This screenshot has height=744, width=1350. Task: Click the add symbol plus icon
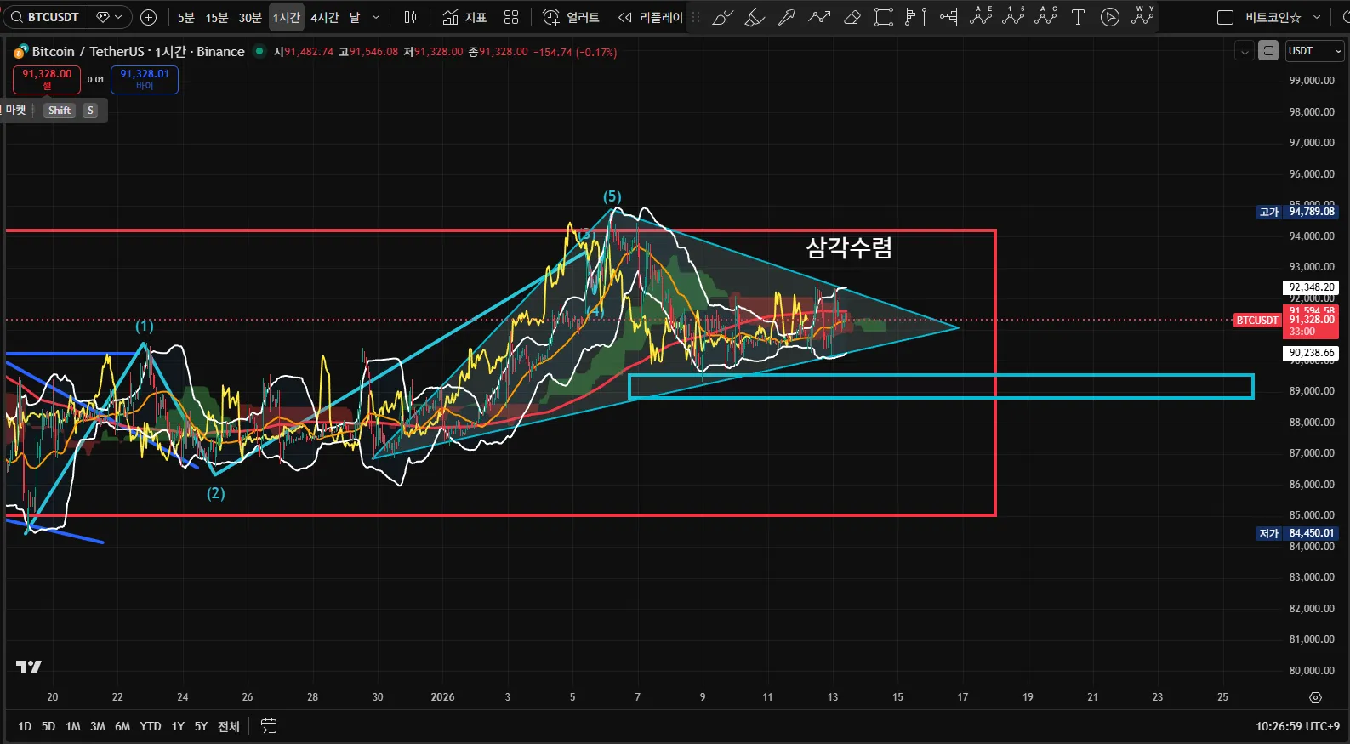pyautogui.click(x=148, y=17)
